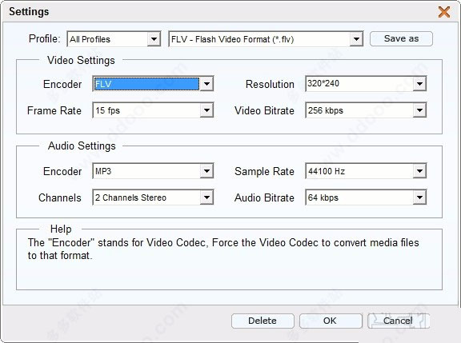
Task: Select the highlighted FLV encoder field
Action: pyautogui.click(x=146, y=84)
